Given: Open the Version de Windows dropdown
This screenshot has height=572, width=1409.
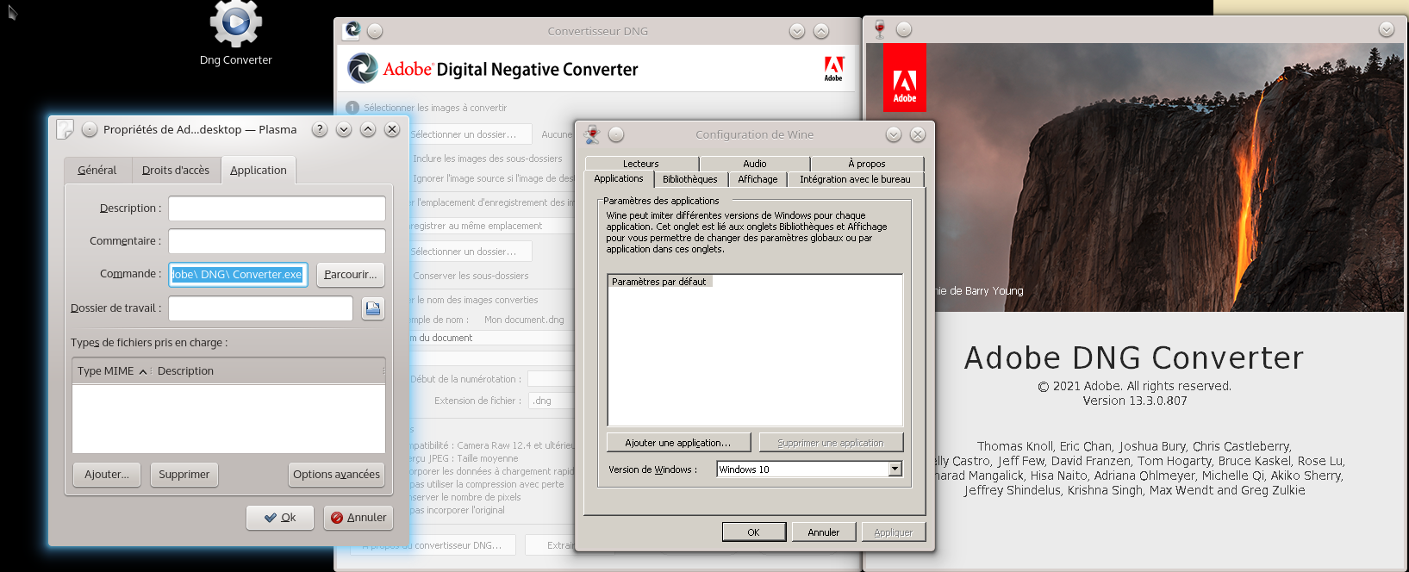Looking at the screenshot, I should pos(809,469).
